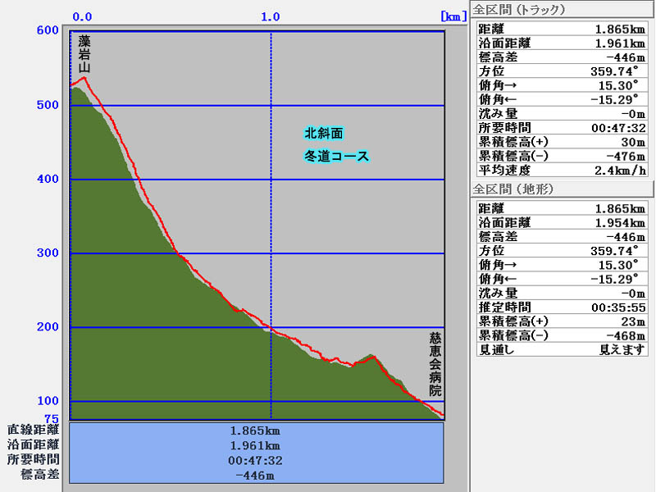Click the 慈恵会病院 end point label
The height and width of the screenshot is (492, 656).
click(x=435, y=365)
